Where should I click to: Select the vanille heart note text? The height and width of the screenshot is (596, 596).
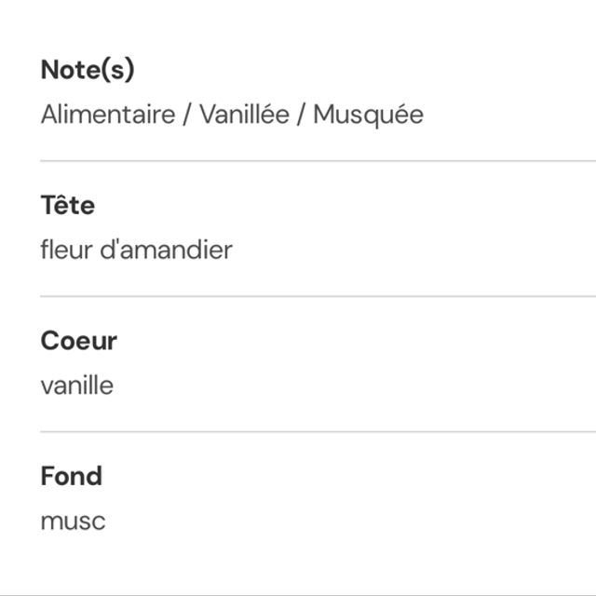(x=77, y=386)
